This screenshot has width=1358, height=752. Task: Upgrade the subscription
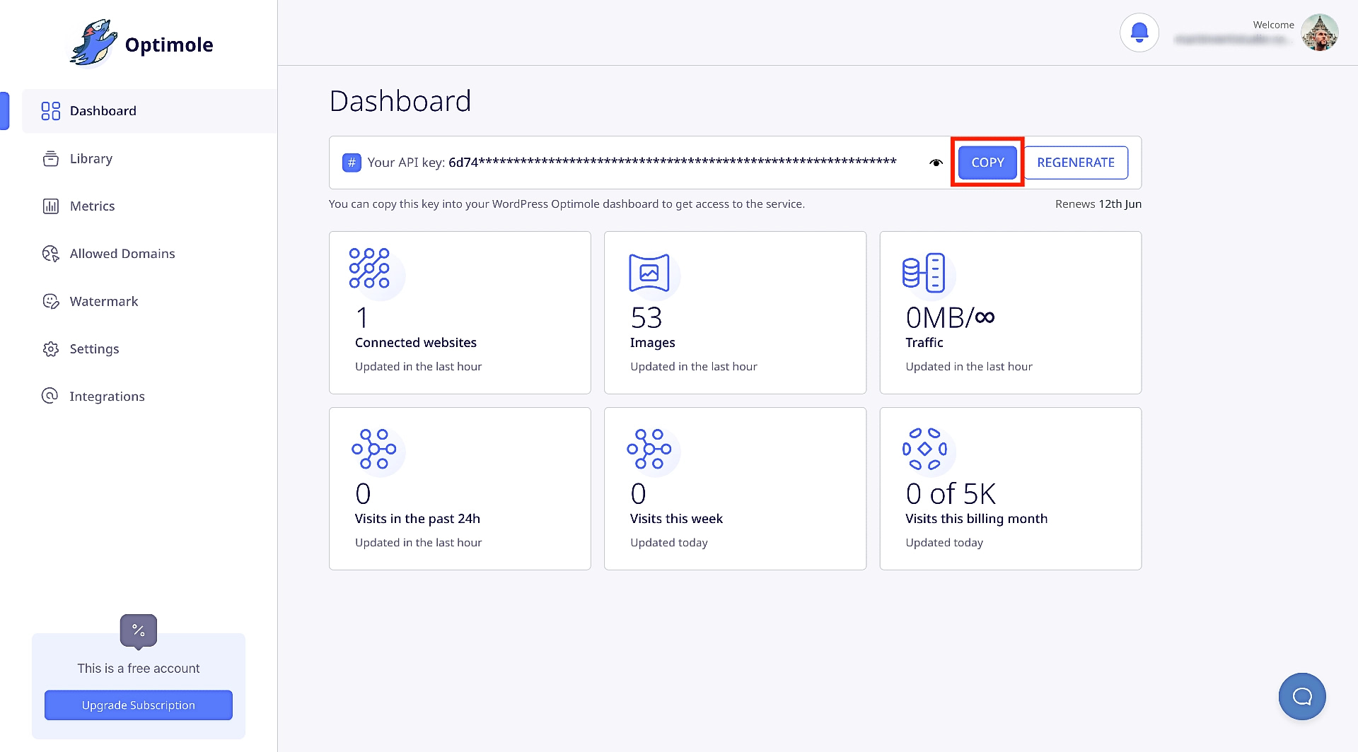pyautogui.click(x=139, y=705)
